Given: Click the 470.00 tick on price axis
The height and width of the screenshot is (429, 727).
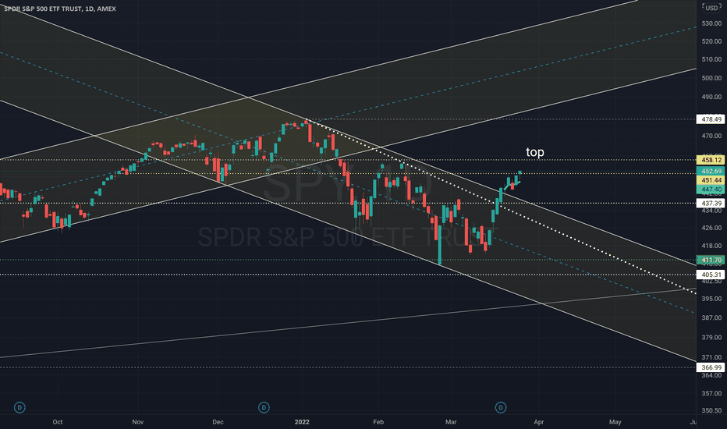Looking at the screenshot, I should tap(711, 136).
